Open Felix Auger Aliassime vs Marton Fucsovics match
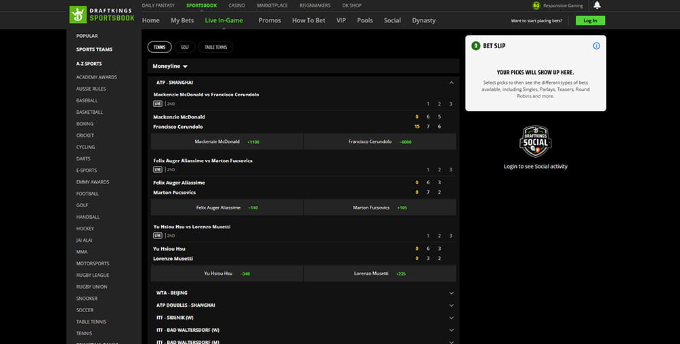Viewport: 680px width, 344px height. tap(203, 160)
